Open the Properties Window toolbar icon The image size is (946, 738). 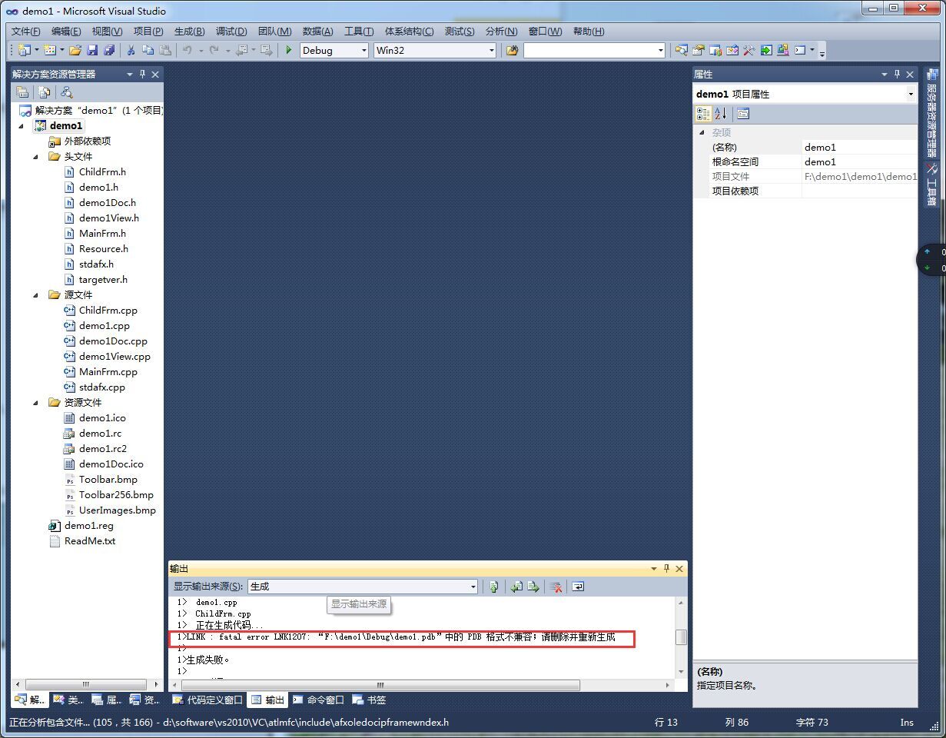[699, 50]
